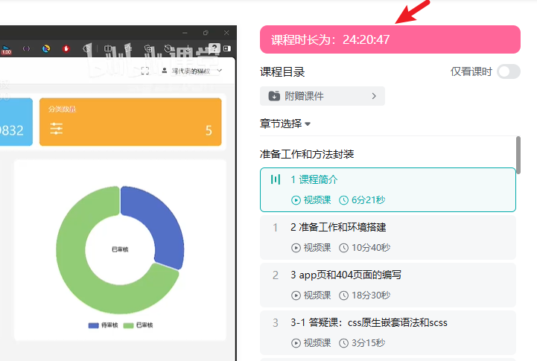Click the now-playing bars icon for lesson 1

276,179
